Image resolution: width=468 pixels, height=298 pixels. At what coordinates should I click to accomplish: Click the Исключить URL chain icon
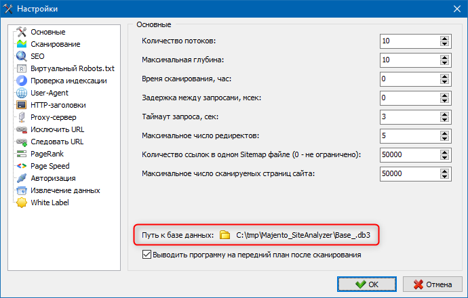click(x=22, y=129)
